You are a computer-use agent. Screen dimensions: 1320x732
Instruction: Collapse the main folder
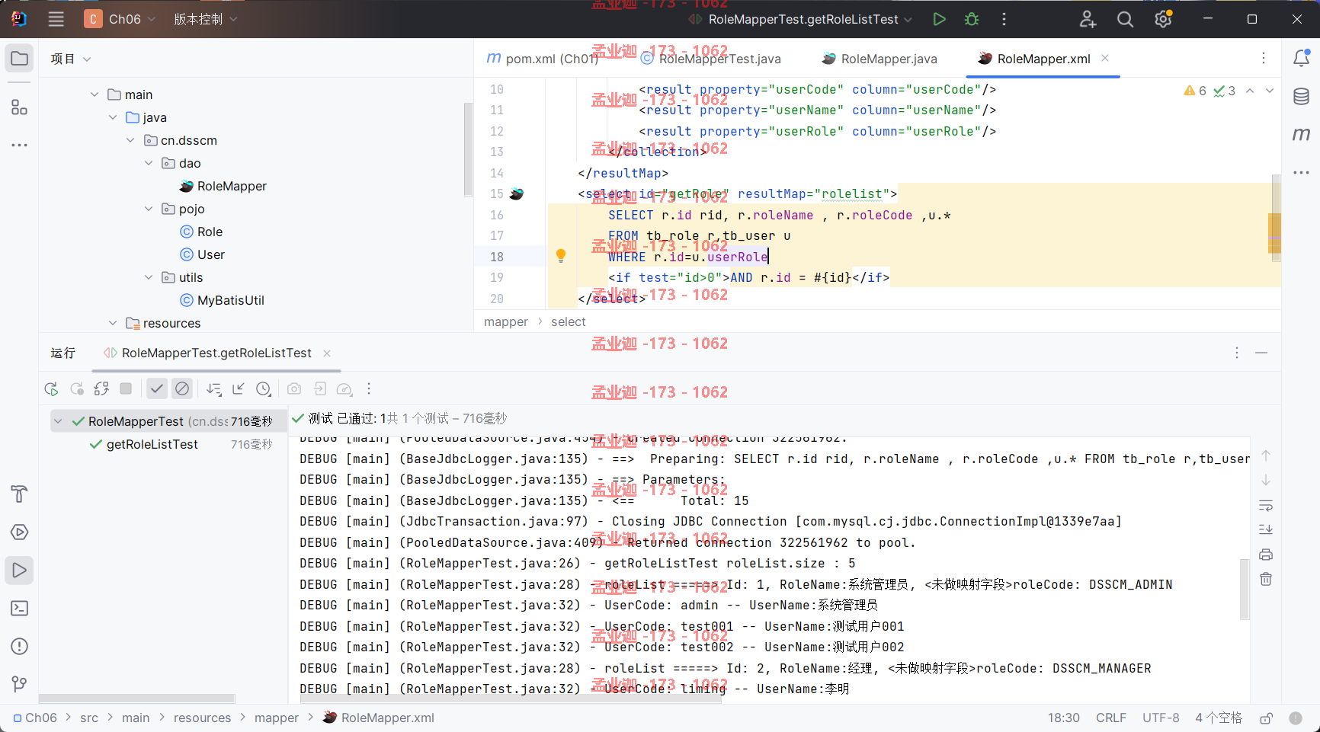tap(95, 94)
